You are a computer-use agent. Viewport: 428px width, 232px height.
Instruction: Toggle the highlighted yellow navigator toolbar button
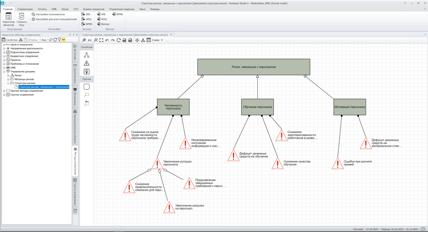(63, 40)
